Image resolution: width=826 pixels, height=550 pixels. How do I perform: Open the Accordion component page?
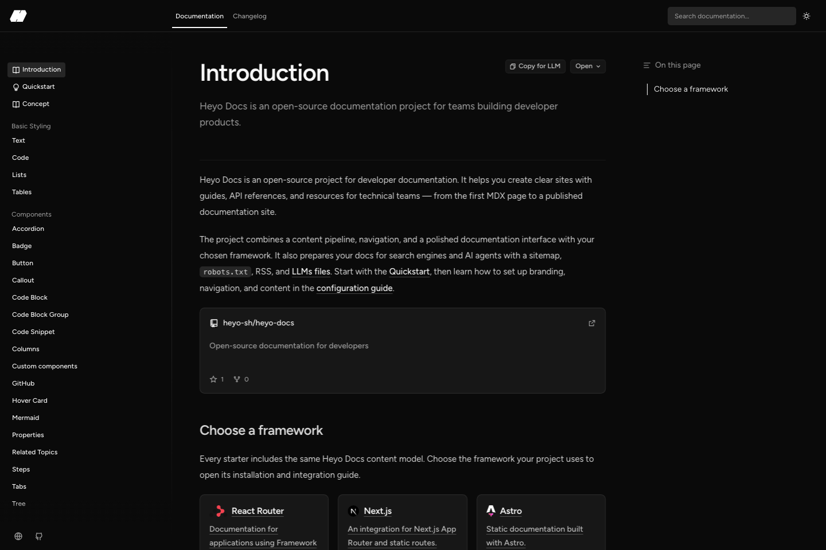28,229
